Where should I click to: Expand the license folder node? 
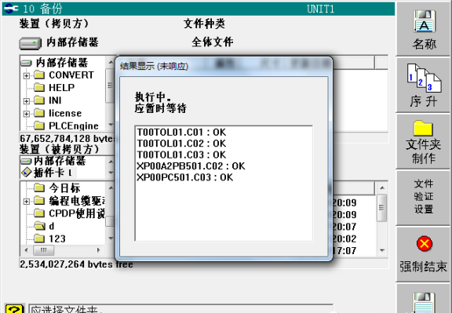pyautogui.click(x=26, y=114)
